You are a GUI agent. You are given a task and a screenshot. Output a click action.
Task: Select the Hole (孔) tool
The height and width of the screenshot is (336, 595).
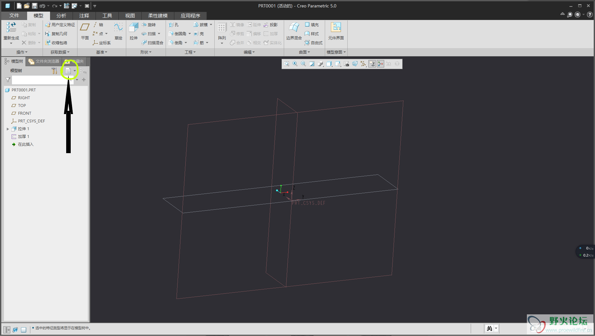click(174, 25)
